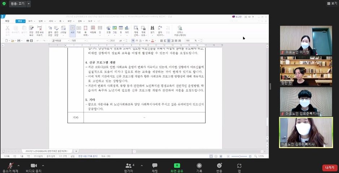
Task: Click the print icon in Hangul toolbar
Action: 28,41
